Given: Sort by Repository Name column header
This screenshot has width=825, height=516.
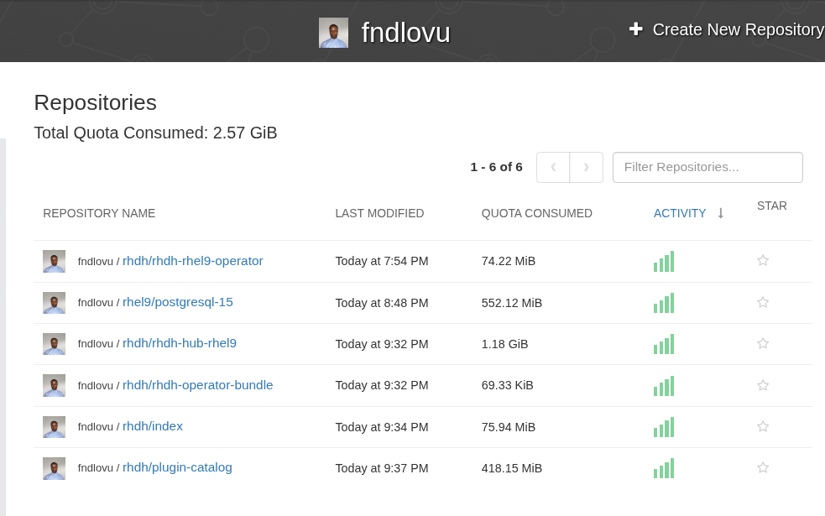Looking at the screenshot, I should [99, 213].
